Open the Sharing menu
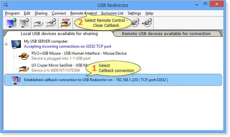 [x=41, y=13]
